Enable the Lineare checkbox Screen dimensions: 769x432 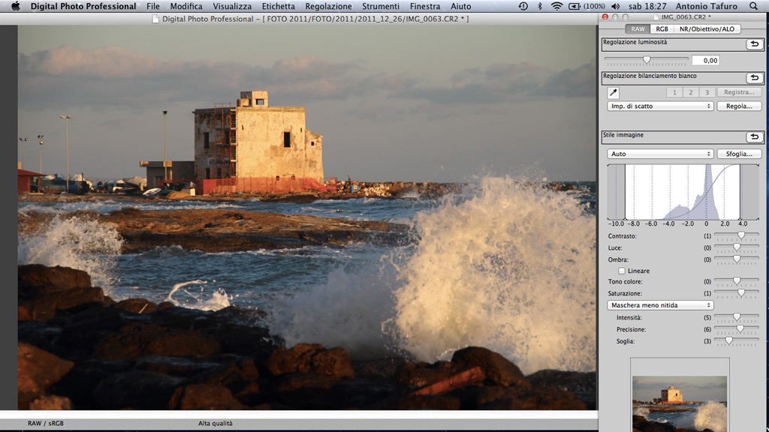point(622,271)
